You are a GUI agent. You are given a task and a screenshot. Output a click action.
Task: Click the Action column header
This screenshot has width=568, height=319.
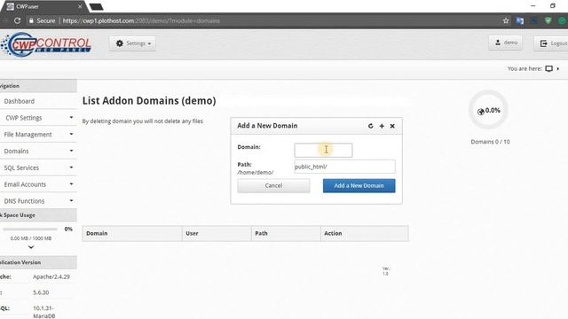pyautogui.click(x=364, y=233)
